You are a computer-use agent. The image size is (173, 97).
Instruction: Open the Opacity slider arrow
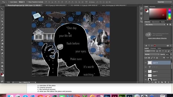click(171, 54)
